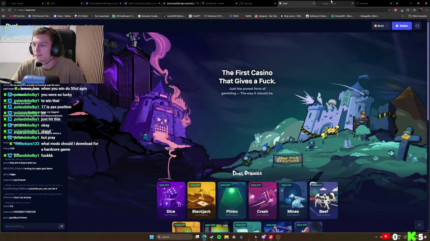Viewport: 430px width, 241px height.
Task: Open the Discord bookmark
Action: [x=39, y=16]
